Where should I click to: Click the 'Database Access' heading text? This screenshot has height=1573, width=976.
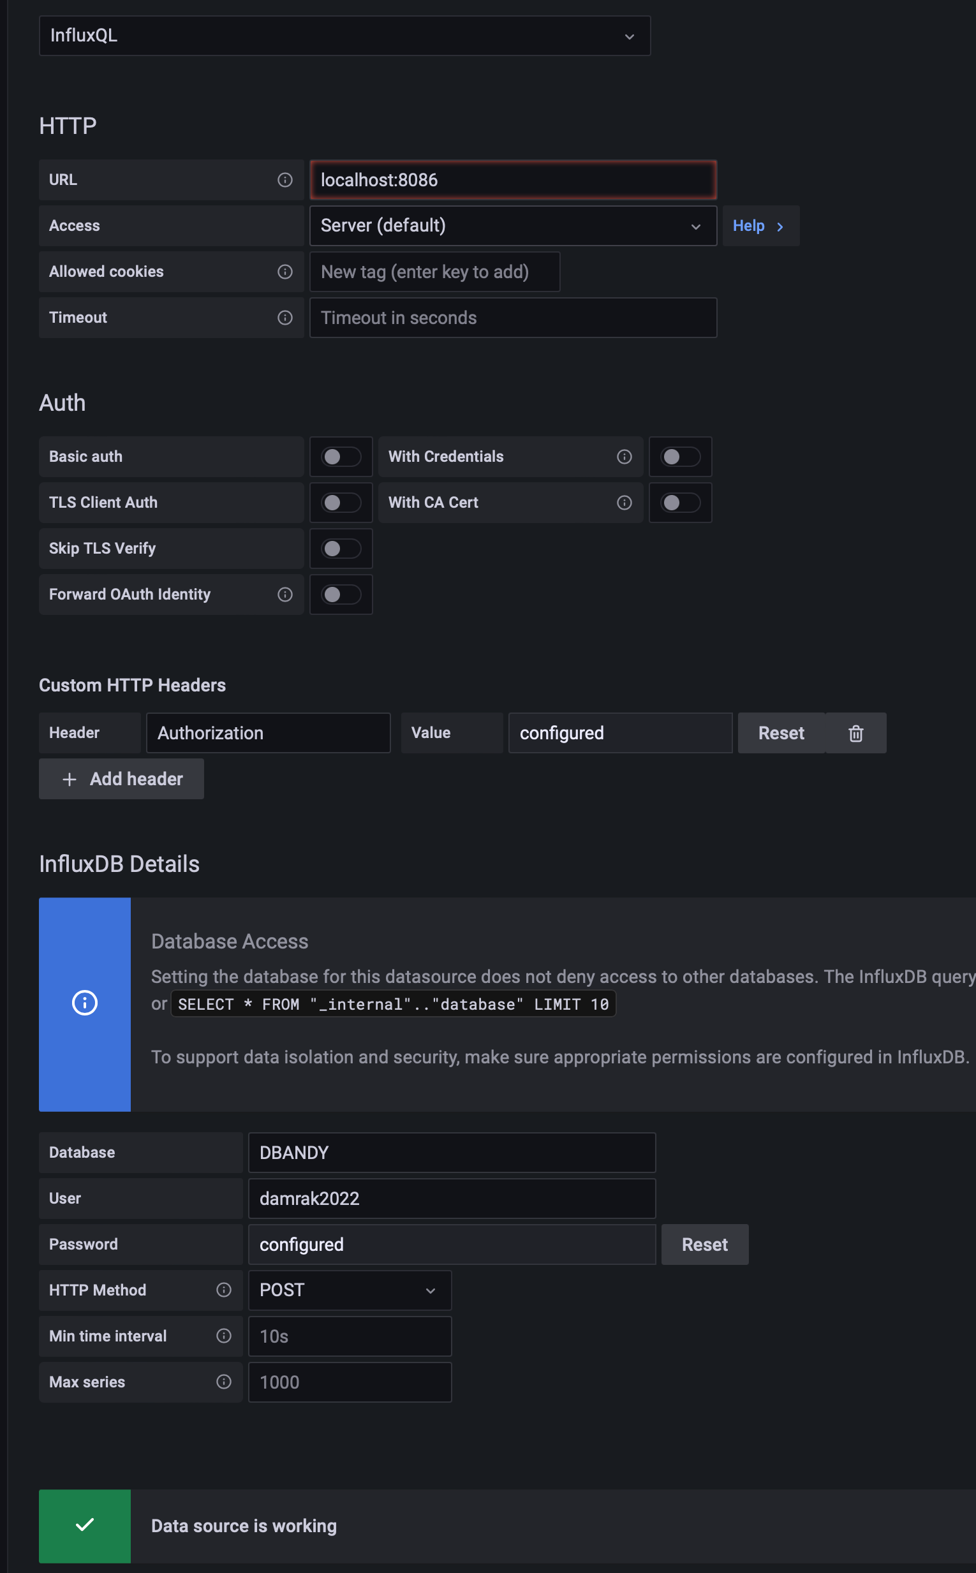tap(230, 942)
